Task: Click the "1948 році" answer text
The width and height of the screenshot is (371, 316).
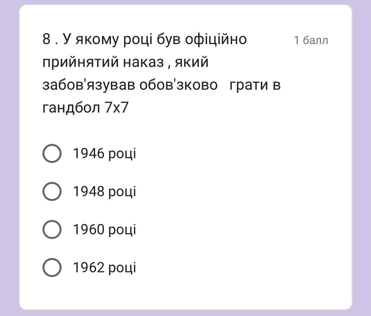Action: 105,191
